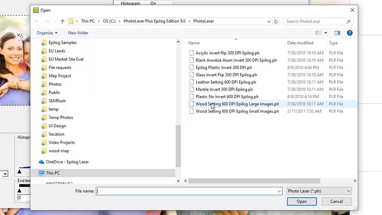Click the Refresh icon in address bar

[276, 21]
